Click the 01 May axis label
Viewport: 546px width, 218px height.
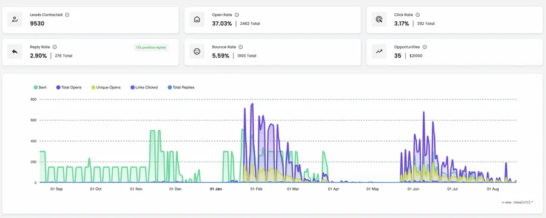tap(372, 189)
